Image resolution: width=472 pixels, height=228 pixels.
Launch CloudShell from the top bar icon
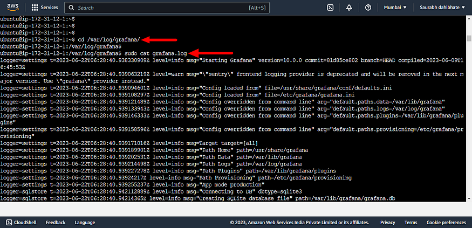pyautogui.click(x=330, y=8)
